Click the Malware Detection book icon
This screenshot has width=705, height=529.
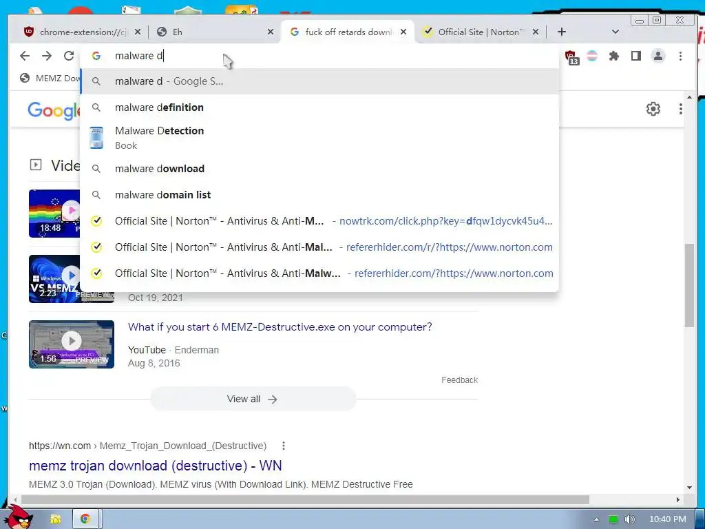[x=96, y=138]
